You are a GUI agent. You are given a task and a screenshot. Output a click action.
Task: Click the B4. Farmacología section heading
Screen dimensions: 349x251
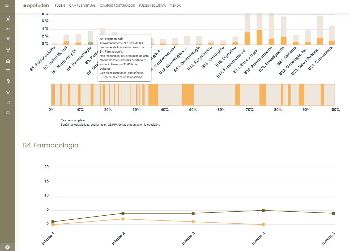point(51,145)
